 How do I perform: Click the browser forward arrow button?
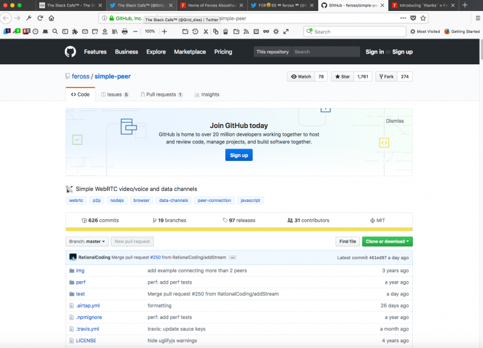[x=17, y=18]
